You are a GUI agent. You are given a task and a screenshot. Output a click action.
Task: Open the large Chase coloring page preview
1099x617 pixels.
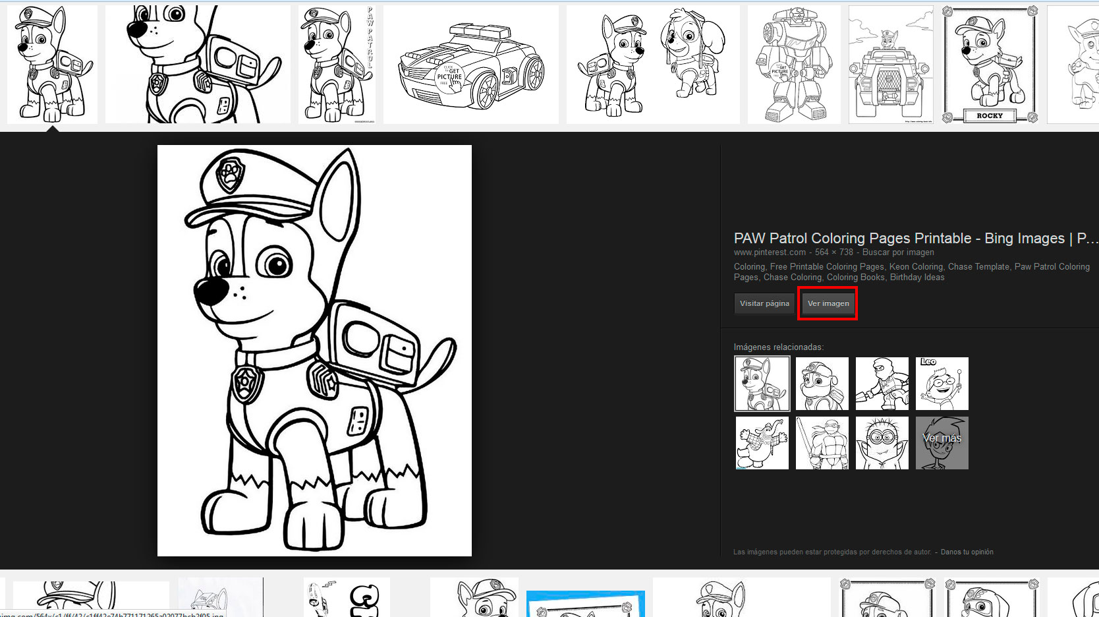pos(314,351)
